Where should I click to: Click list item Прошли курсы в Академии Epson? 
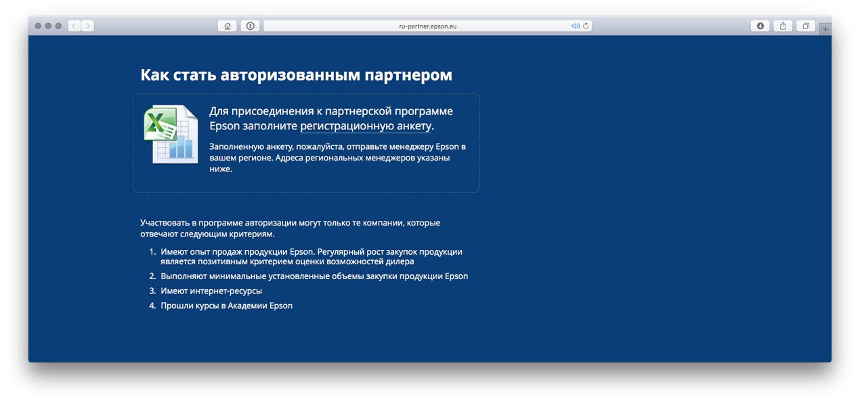point(226,305)
